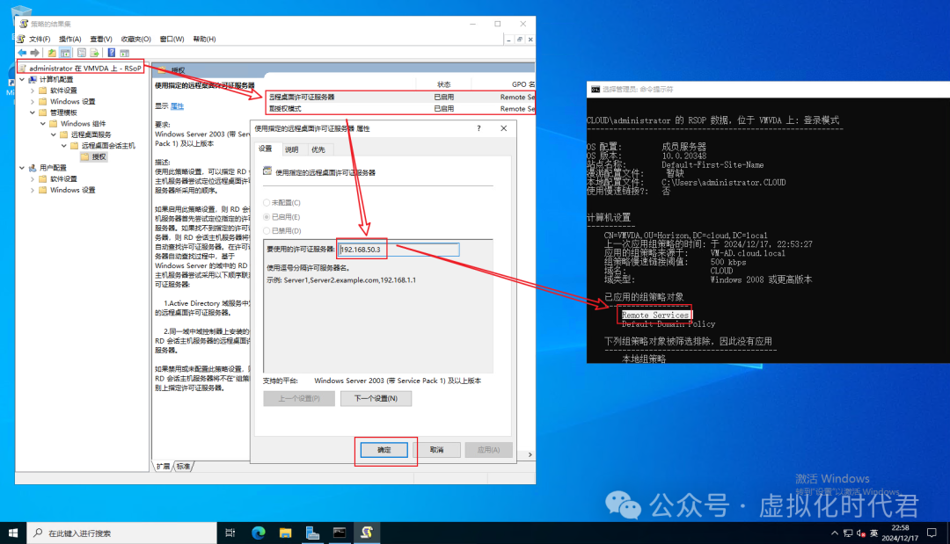Collapse the 计算机配置 tree node

23,79
